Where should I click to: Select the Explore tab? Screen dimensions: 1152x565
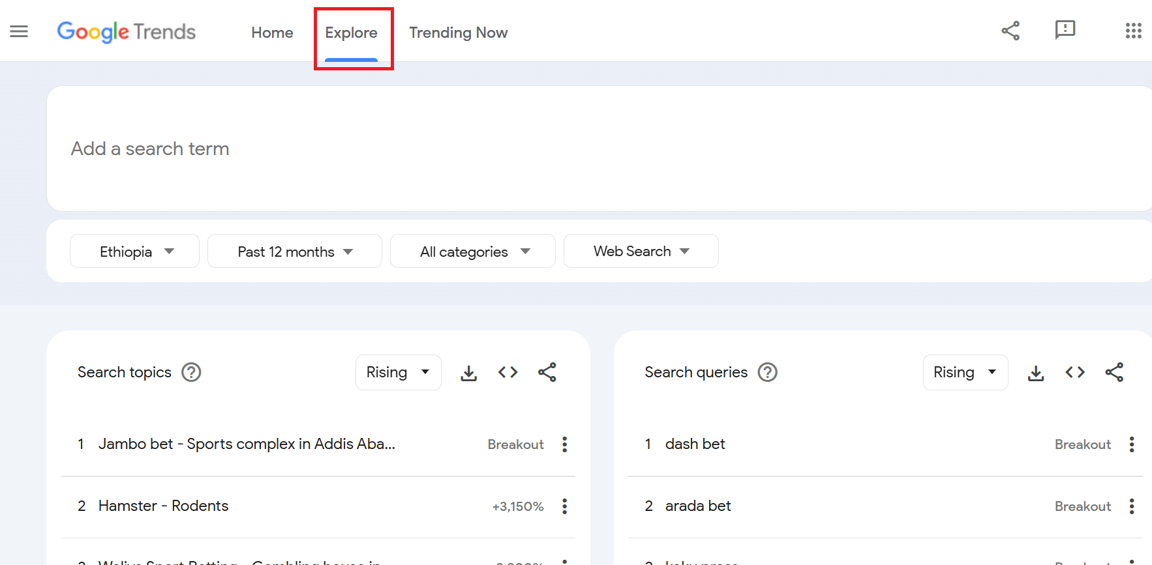tap(351, 33)
